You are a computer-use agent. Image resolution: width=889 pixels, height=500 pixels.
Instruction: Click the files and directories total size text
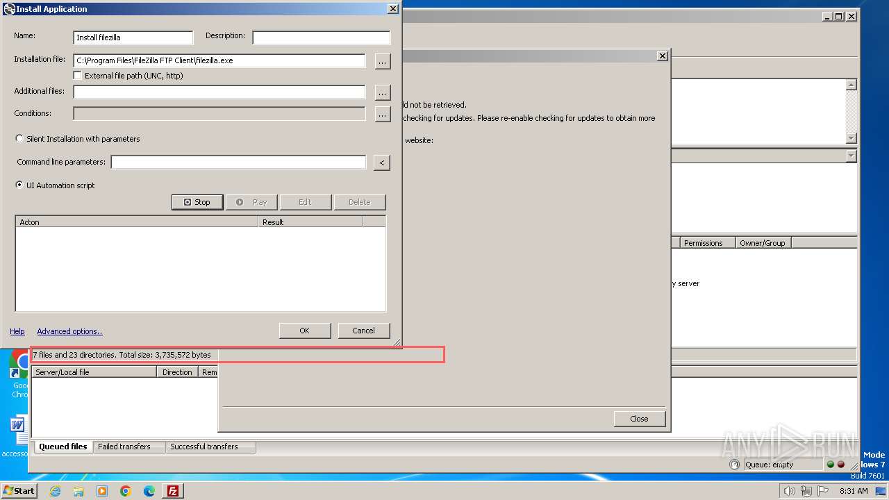[122, 355]
